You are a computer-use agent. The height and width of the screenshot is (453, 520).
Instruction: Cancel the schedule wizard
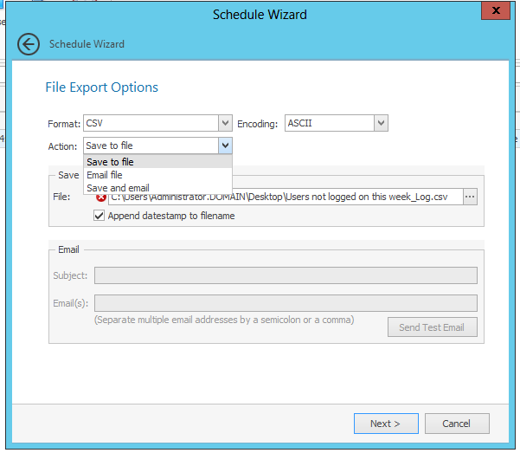tap(456, 424)
